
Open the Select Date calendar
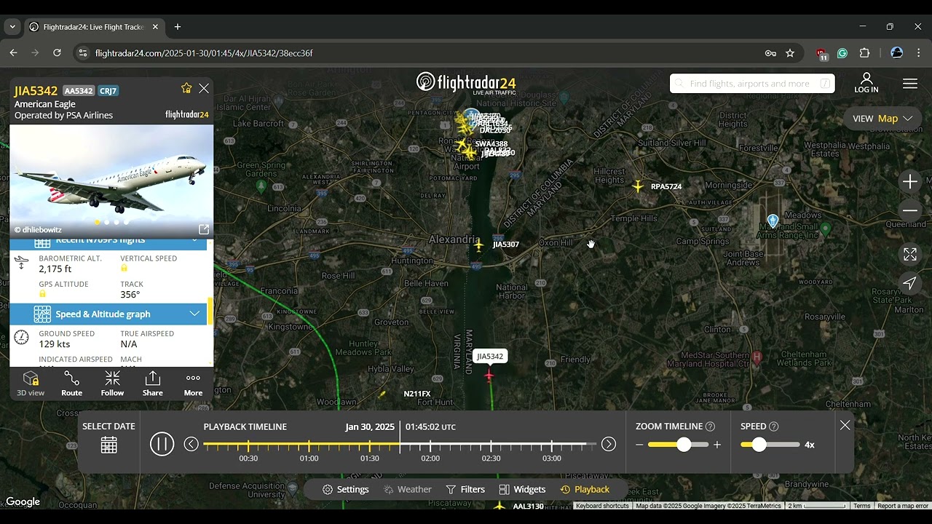[x=108, y=445]
